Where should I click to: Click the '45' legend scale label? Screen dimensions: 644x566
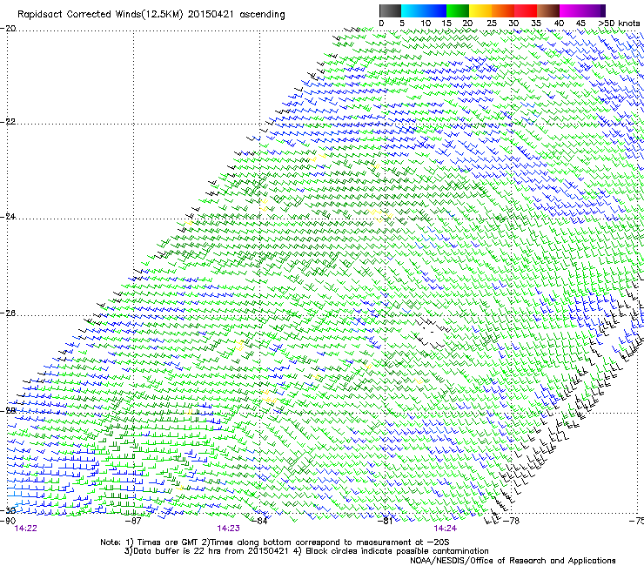point(580,24)
